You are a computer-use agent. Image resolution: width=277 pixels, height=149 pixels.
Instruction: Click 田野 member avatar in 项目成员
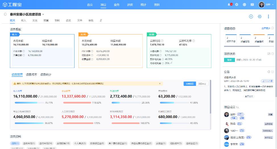(x=226, y=115)
